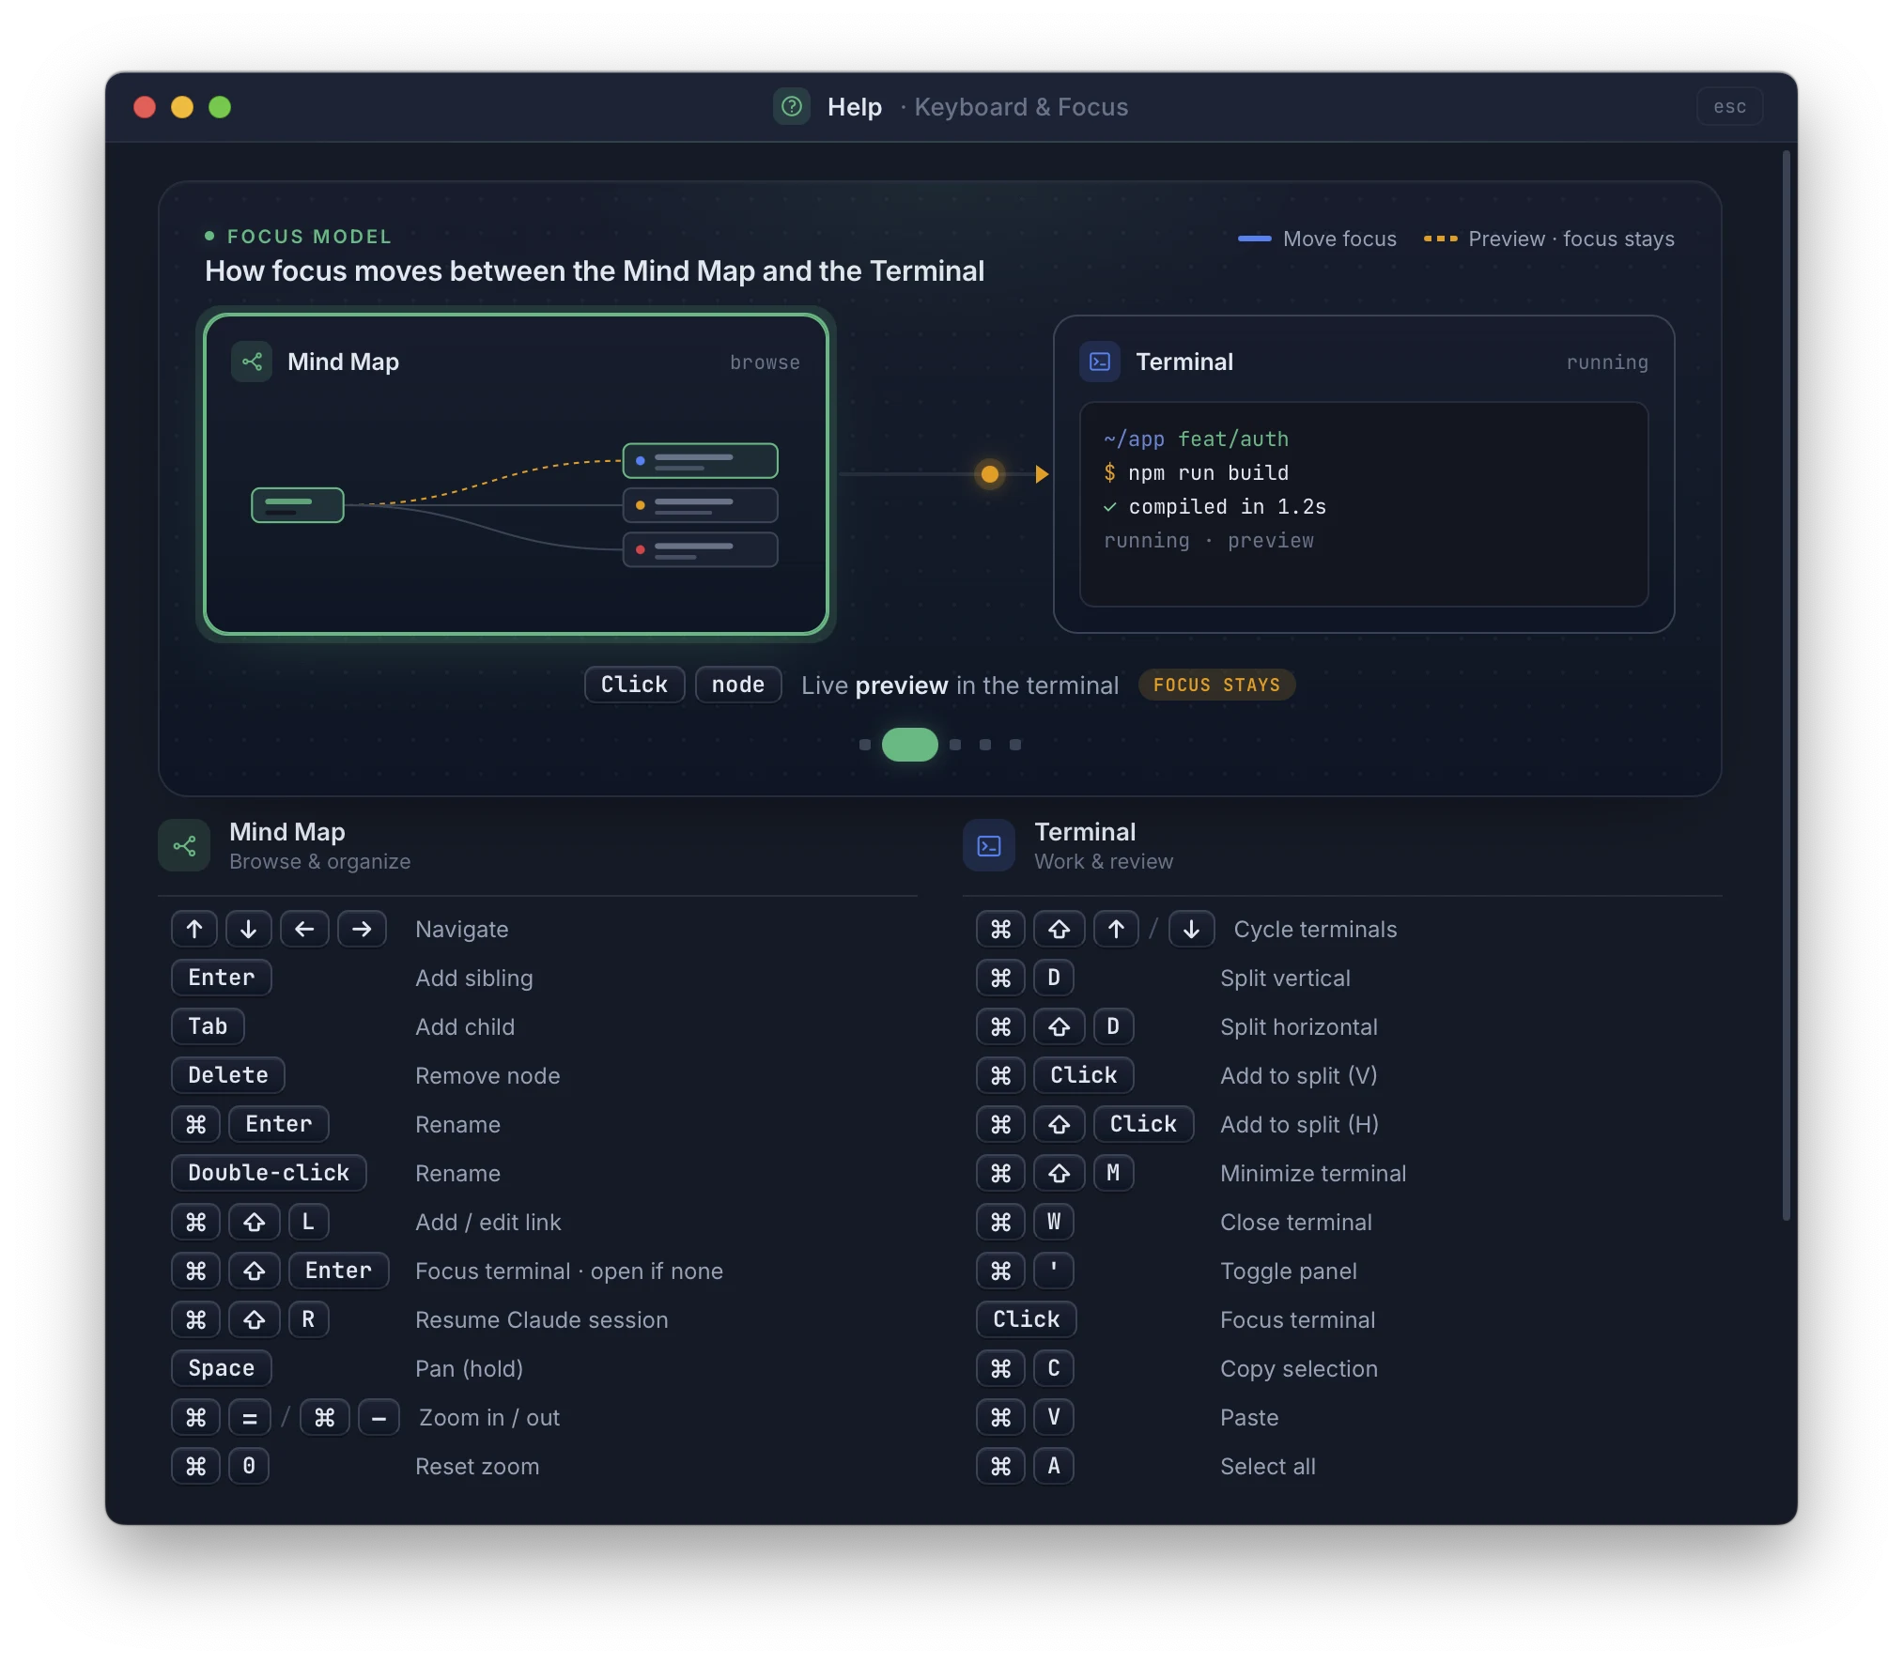Screen dimensions: 1903x1664
Task: Click the Click keycap for Add to split (V)
Action: click(1084, 1075)
